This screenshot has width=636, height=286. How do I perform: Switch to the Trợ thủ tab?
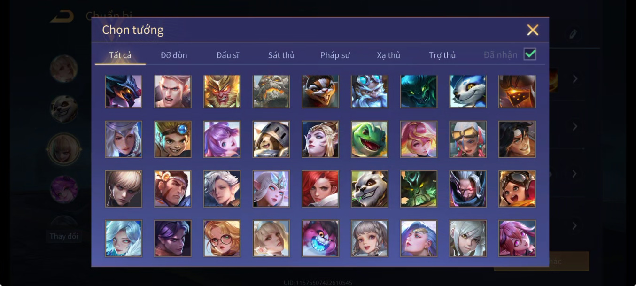pyautogui.click(x=442, y=55)
